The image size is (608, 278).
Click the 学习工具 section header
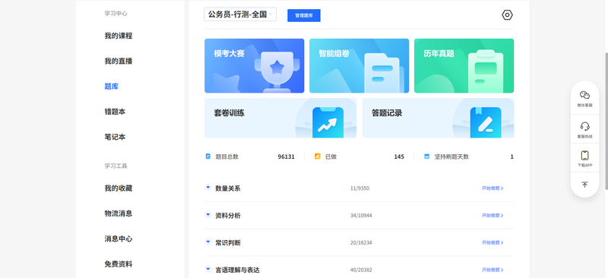tap(116, 166)
